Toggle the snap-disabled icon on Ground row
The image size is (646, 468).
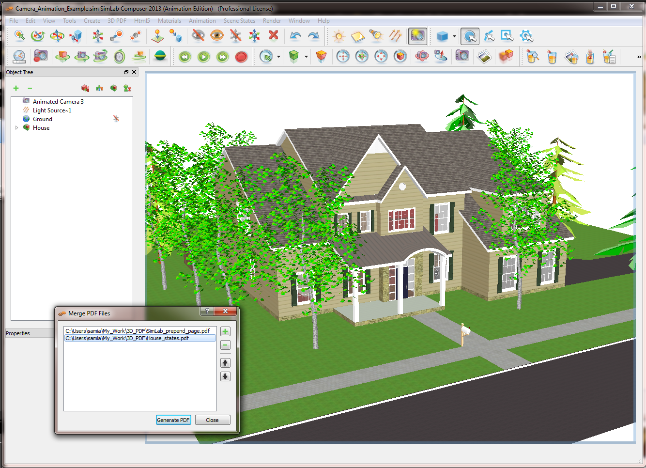(x=116, y=119)
